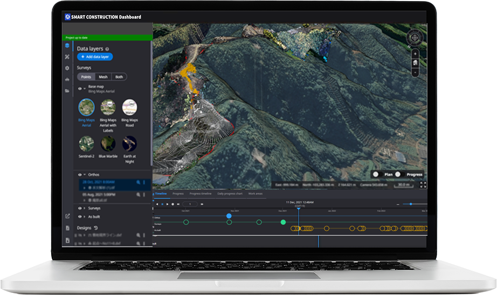This screenshot has width=497, height=295.
Task: Select the filled green Surveys timeline marker
Action: click(284, 222)
